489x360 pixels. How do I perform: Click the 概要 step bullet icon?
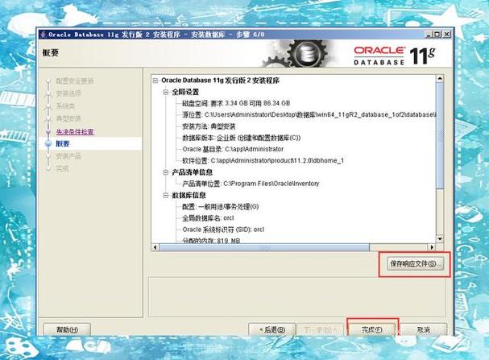(48, 143)
